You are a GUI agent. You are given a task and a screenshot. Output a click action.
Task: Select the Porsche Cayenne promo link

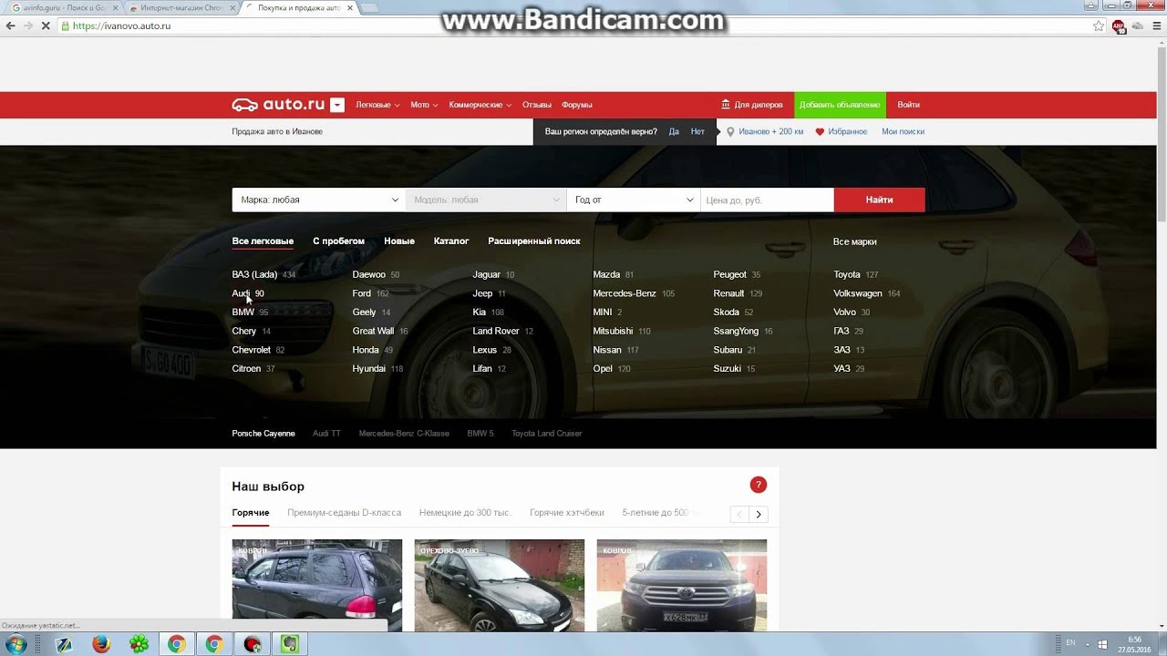click(263, 434)
